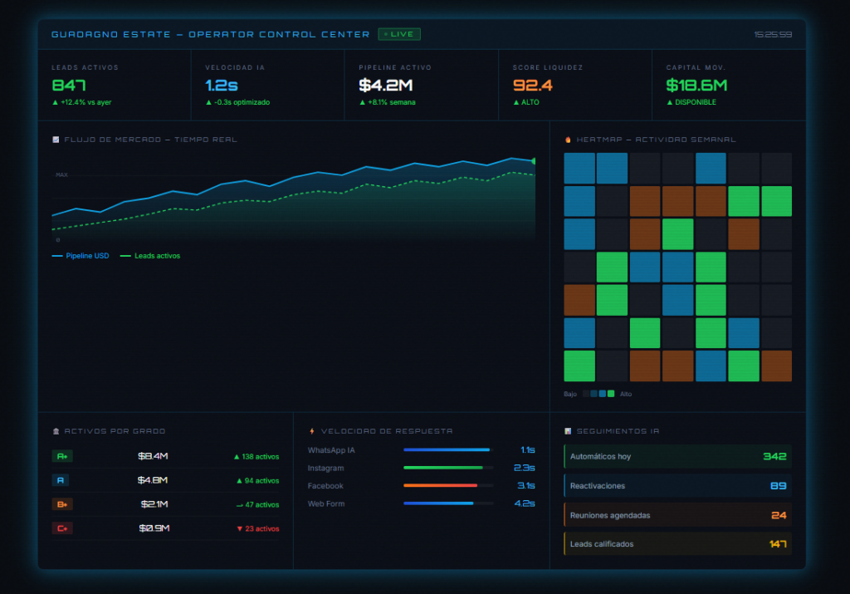Screen dimensions: 850x594
Task: Click the Leads Activos value 847
Action: coord(69,86)
